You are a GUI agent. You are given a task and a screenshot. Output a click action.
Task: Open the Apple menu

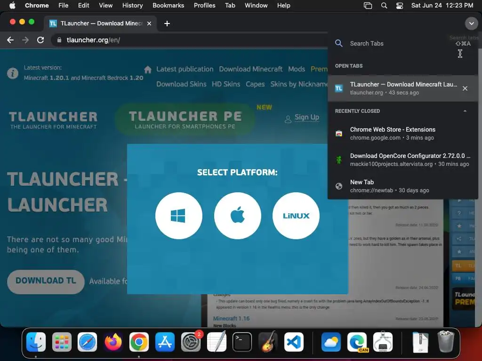click(12, 5)
